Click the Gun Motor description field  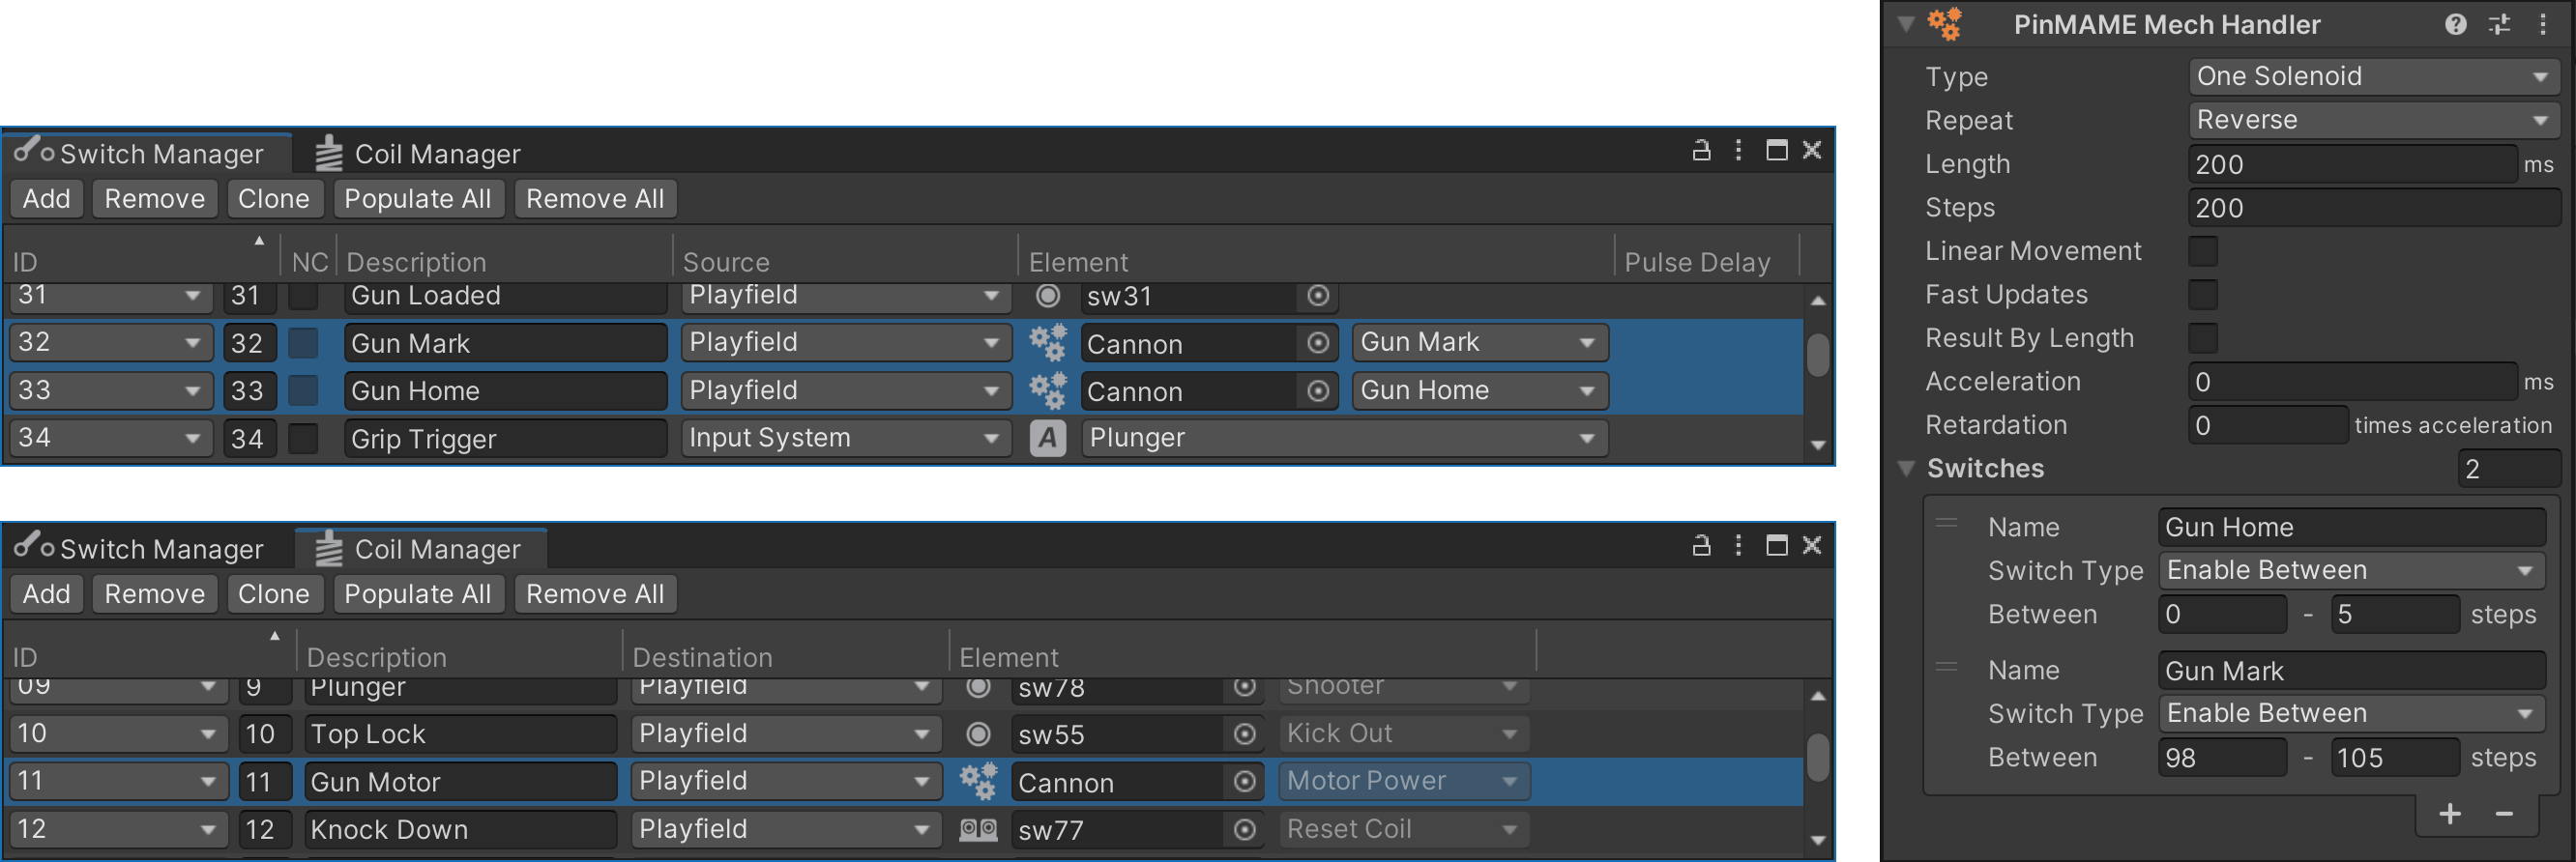460,782
